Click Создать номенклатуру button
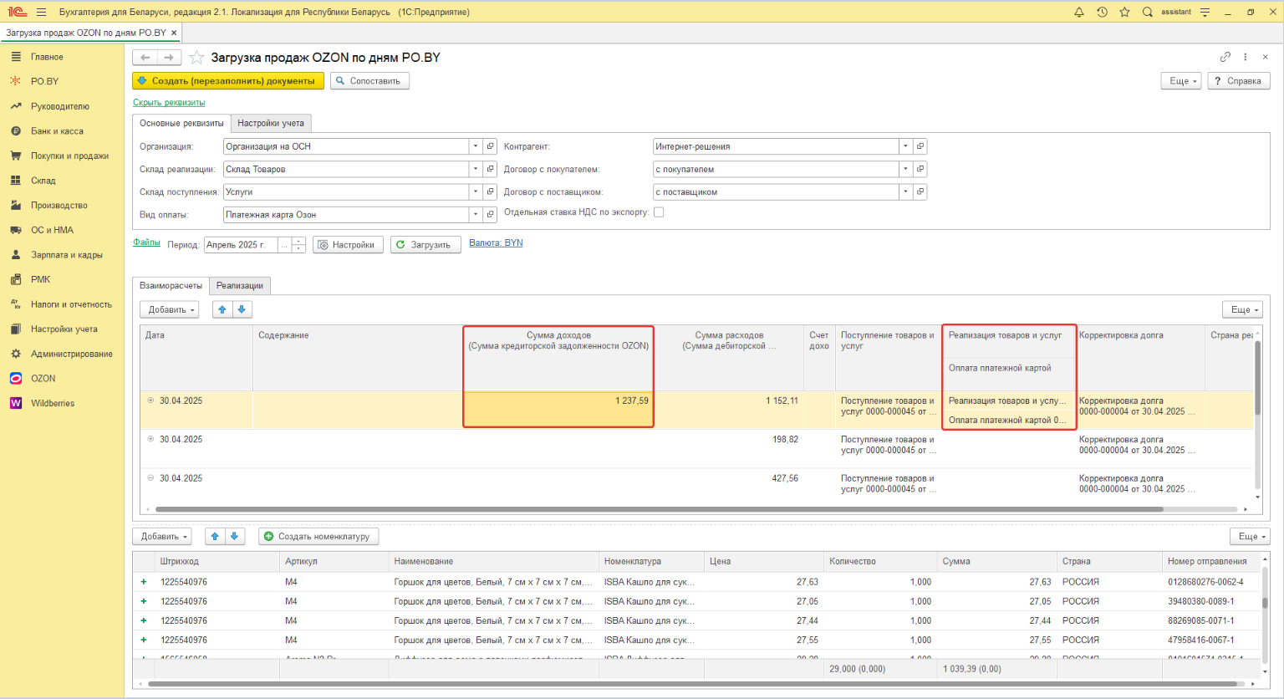The height and width of the screenshot is (699, 1284). 318,537
